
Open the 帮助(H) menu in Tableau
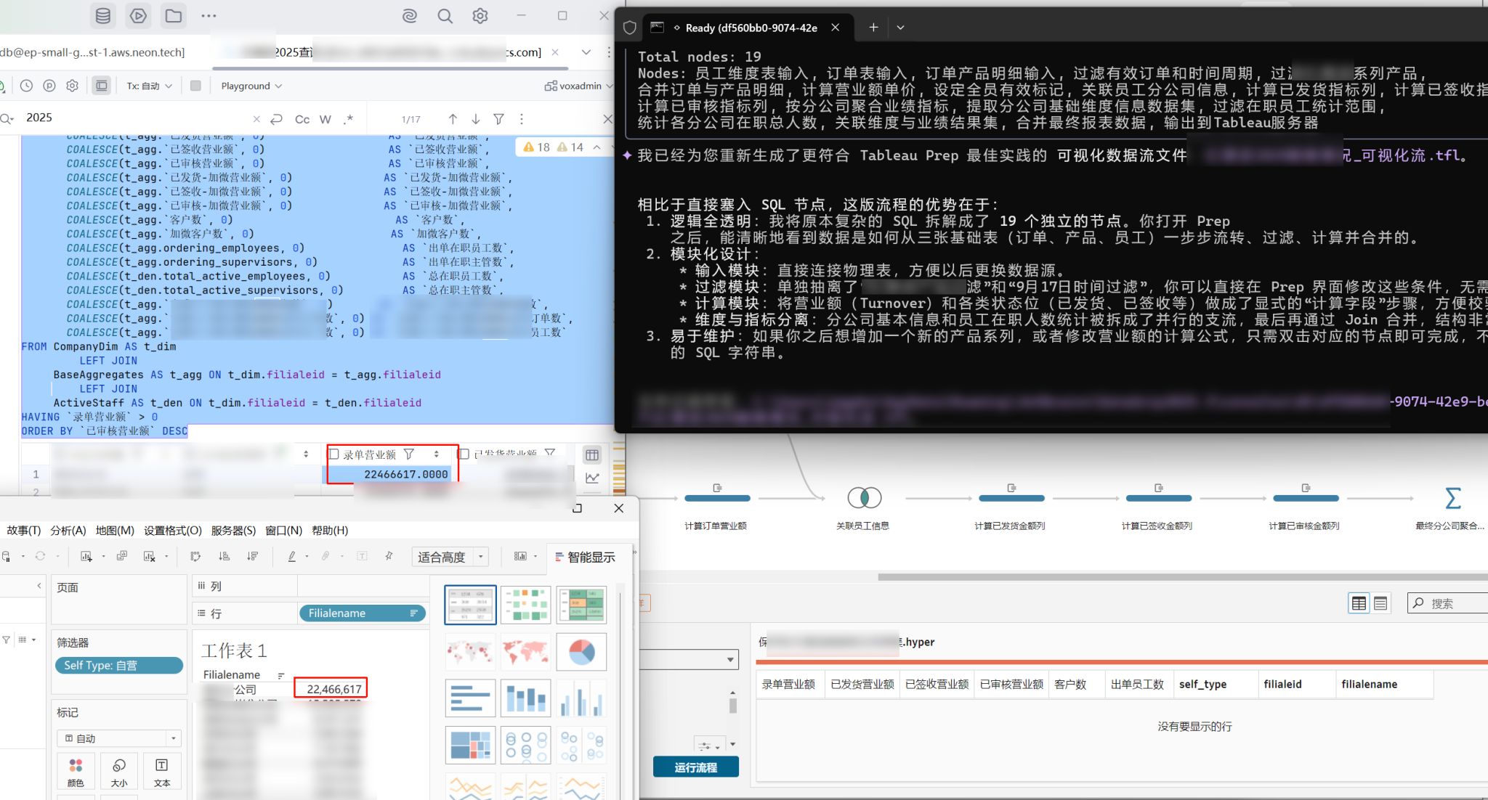[x=330, y=531]
